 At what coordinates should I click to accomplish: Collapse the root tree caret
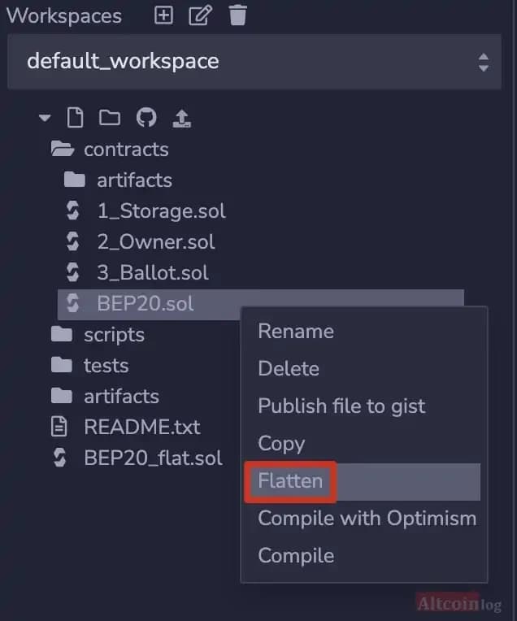point(45,118)
